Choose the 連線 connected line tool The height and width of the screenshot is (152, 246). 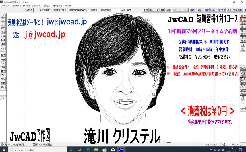point(3,44)
